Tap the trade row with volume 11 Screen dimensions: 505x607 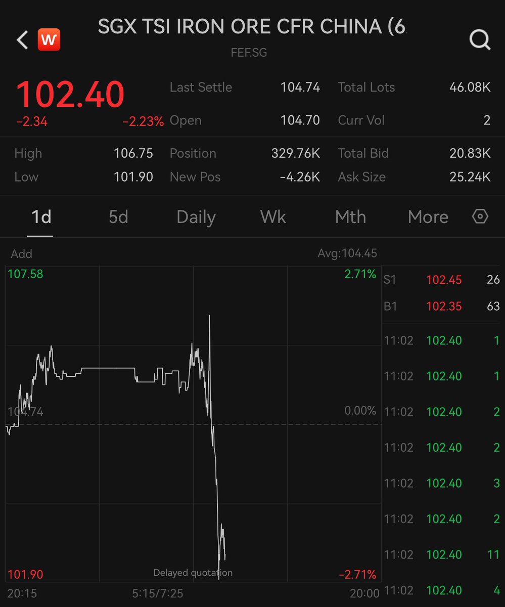442,554
